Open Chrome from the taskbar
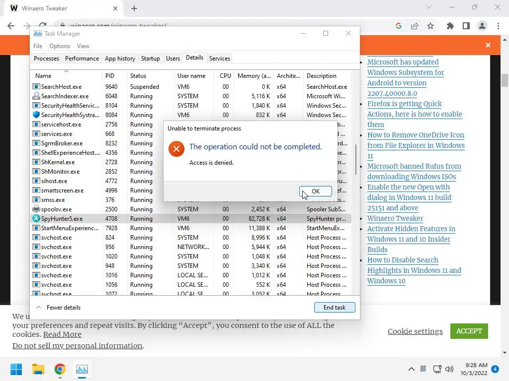The height and width of the screenshot is (381, 509). point(60,369)
